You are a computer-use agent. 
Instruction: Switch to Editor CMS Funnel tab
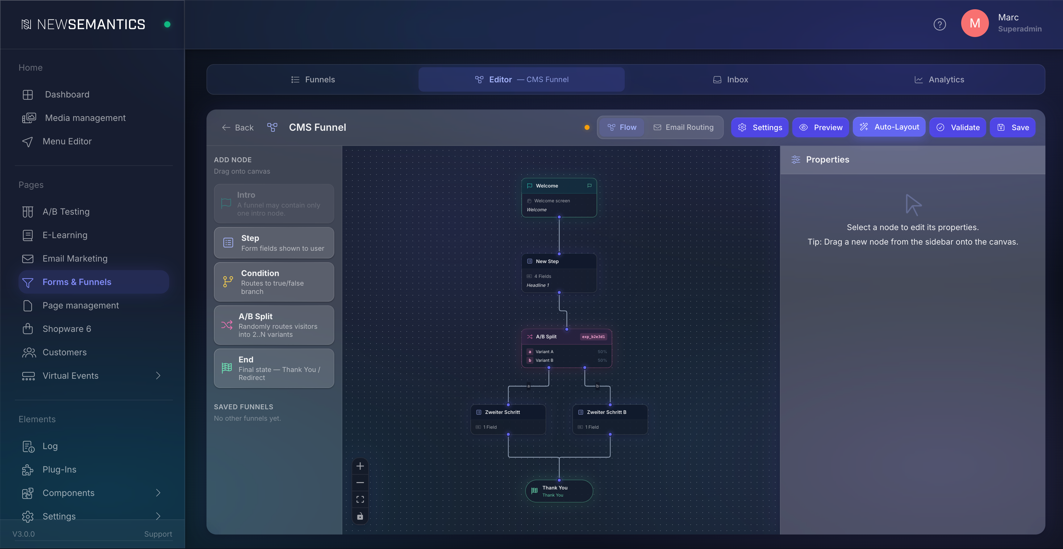click(x=521, y=80)
